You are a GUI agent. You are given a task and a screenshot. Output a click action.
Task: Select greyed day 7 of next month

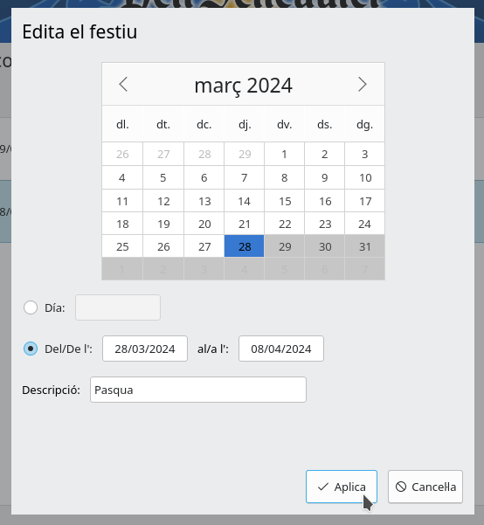(365, 269)
